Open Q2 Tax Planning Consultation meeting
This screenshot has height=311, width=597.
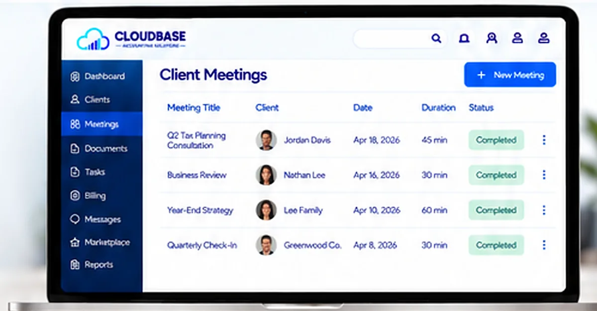coord(196,140)
